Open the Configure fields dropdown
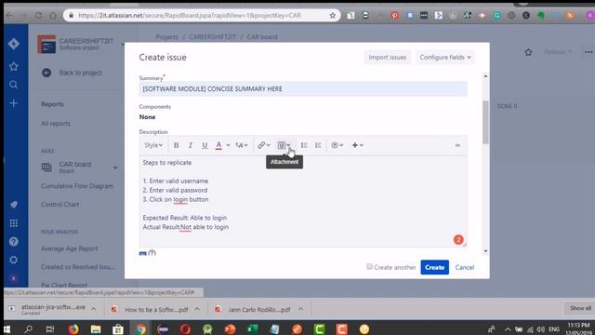Image resolution: width=595 pixels, height=335 pixels. [445, 58]
